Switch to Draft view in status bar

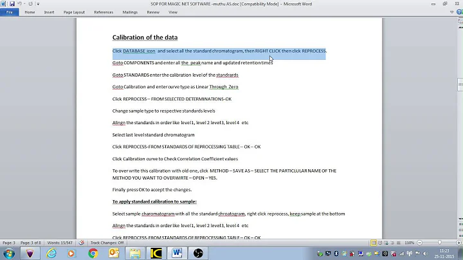tap(398, 243)
